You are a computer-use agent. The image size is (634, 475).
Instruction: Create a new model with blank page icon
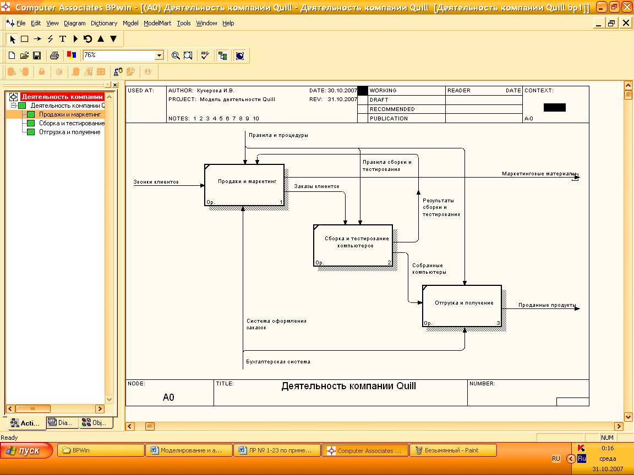(x=12, y=56)
